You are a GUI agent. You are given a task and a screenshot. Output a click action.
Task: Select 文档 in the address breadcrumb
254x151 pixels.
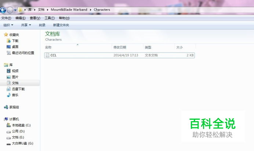41,10
